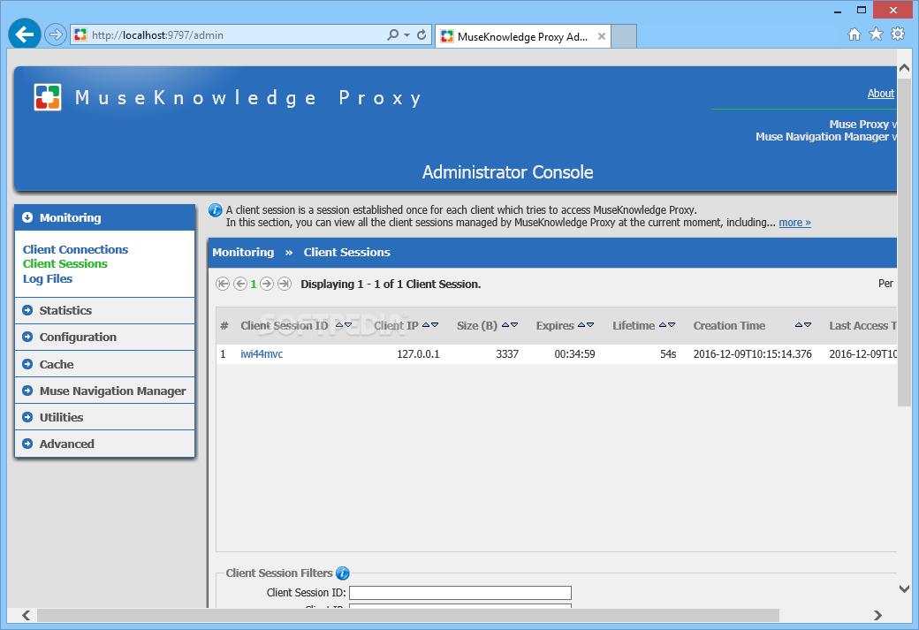This screenshot has width=919, height=630.
Task: Click the 127.0.0.1 client IP cell
Action: 418,354
